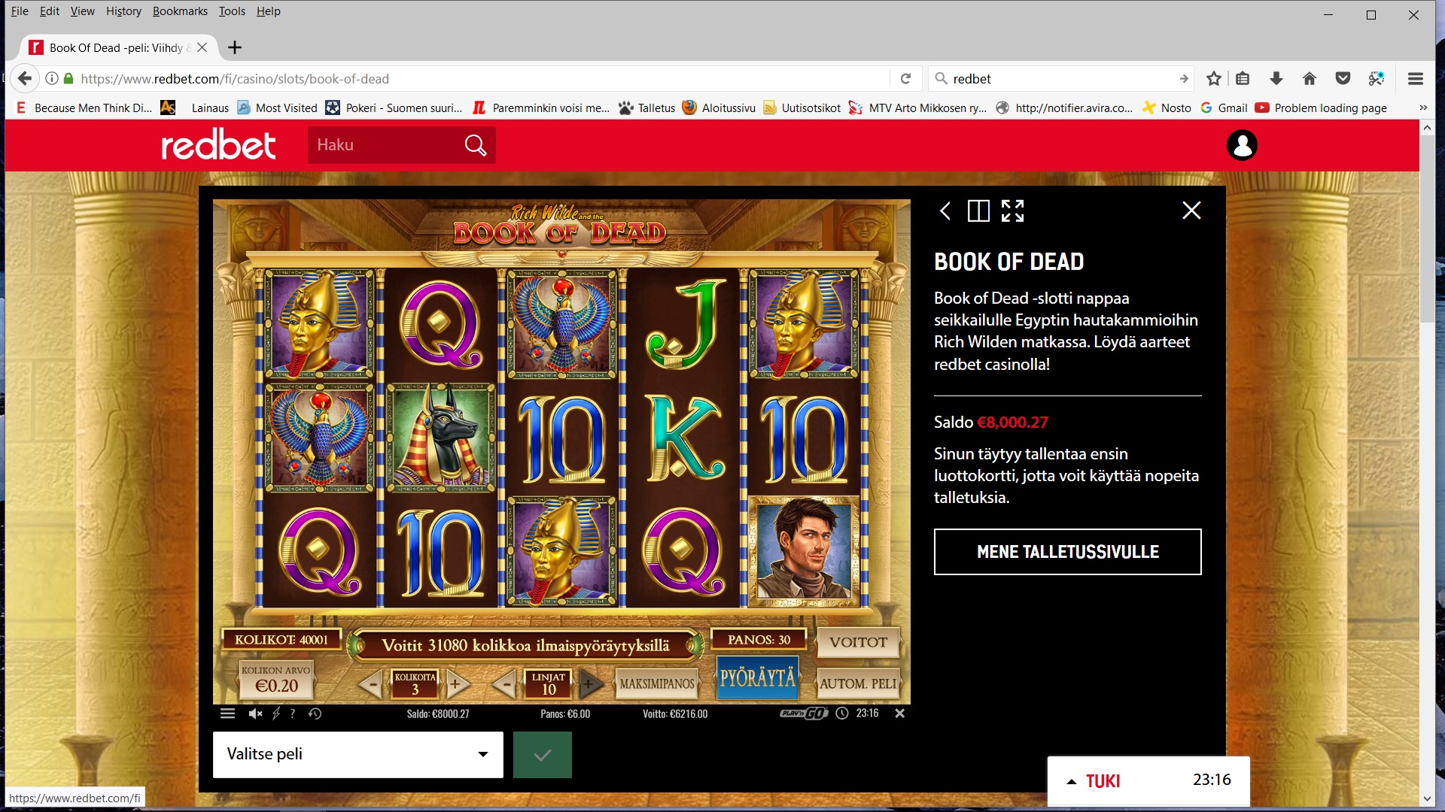Increase lines with Linjat plus arrow
1445x812 pixels.
(x=591, y=684)
